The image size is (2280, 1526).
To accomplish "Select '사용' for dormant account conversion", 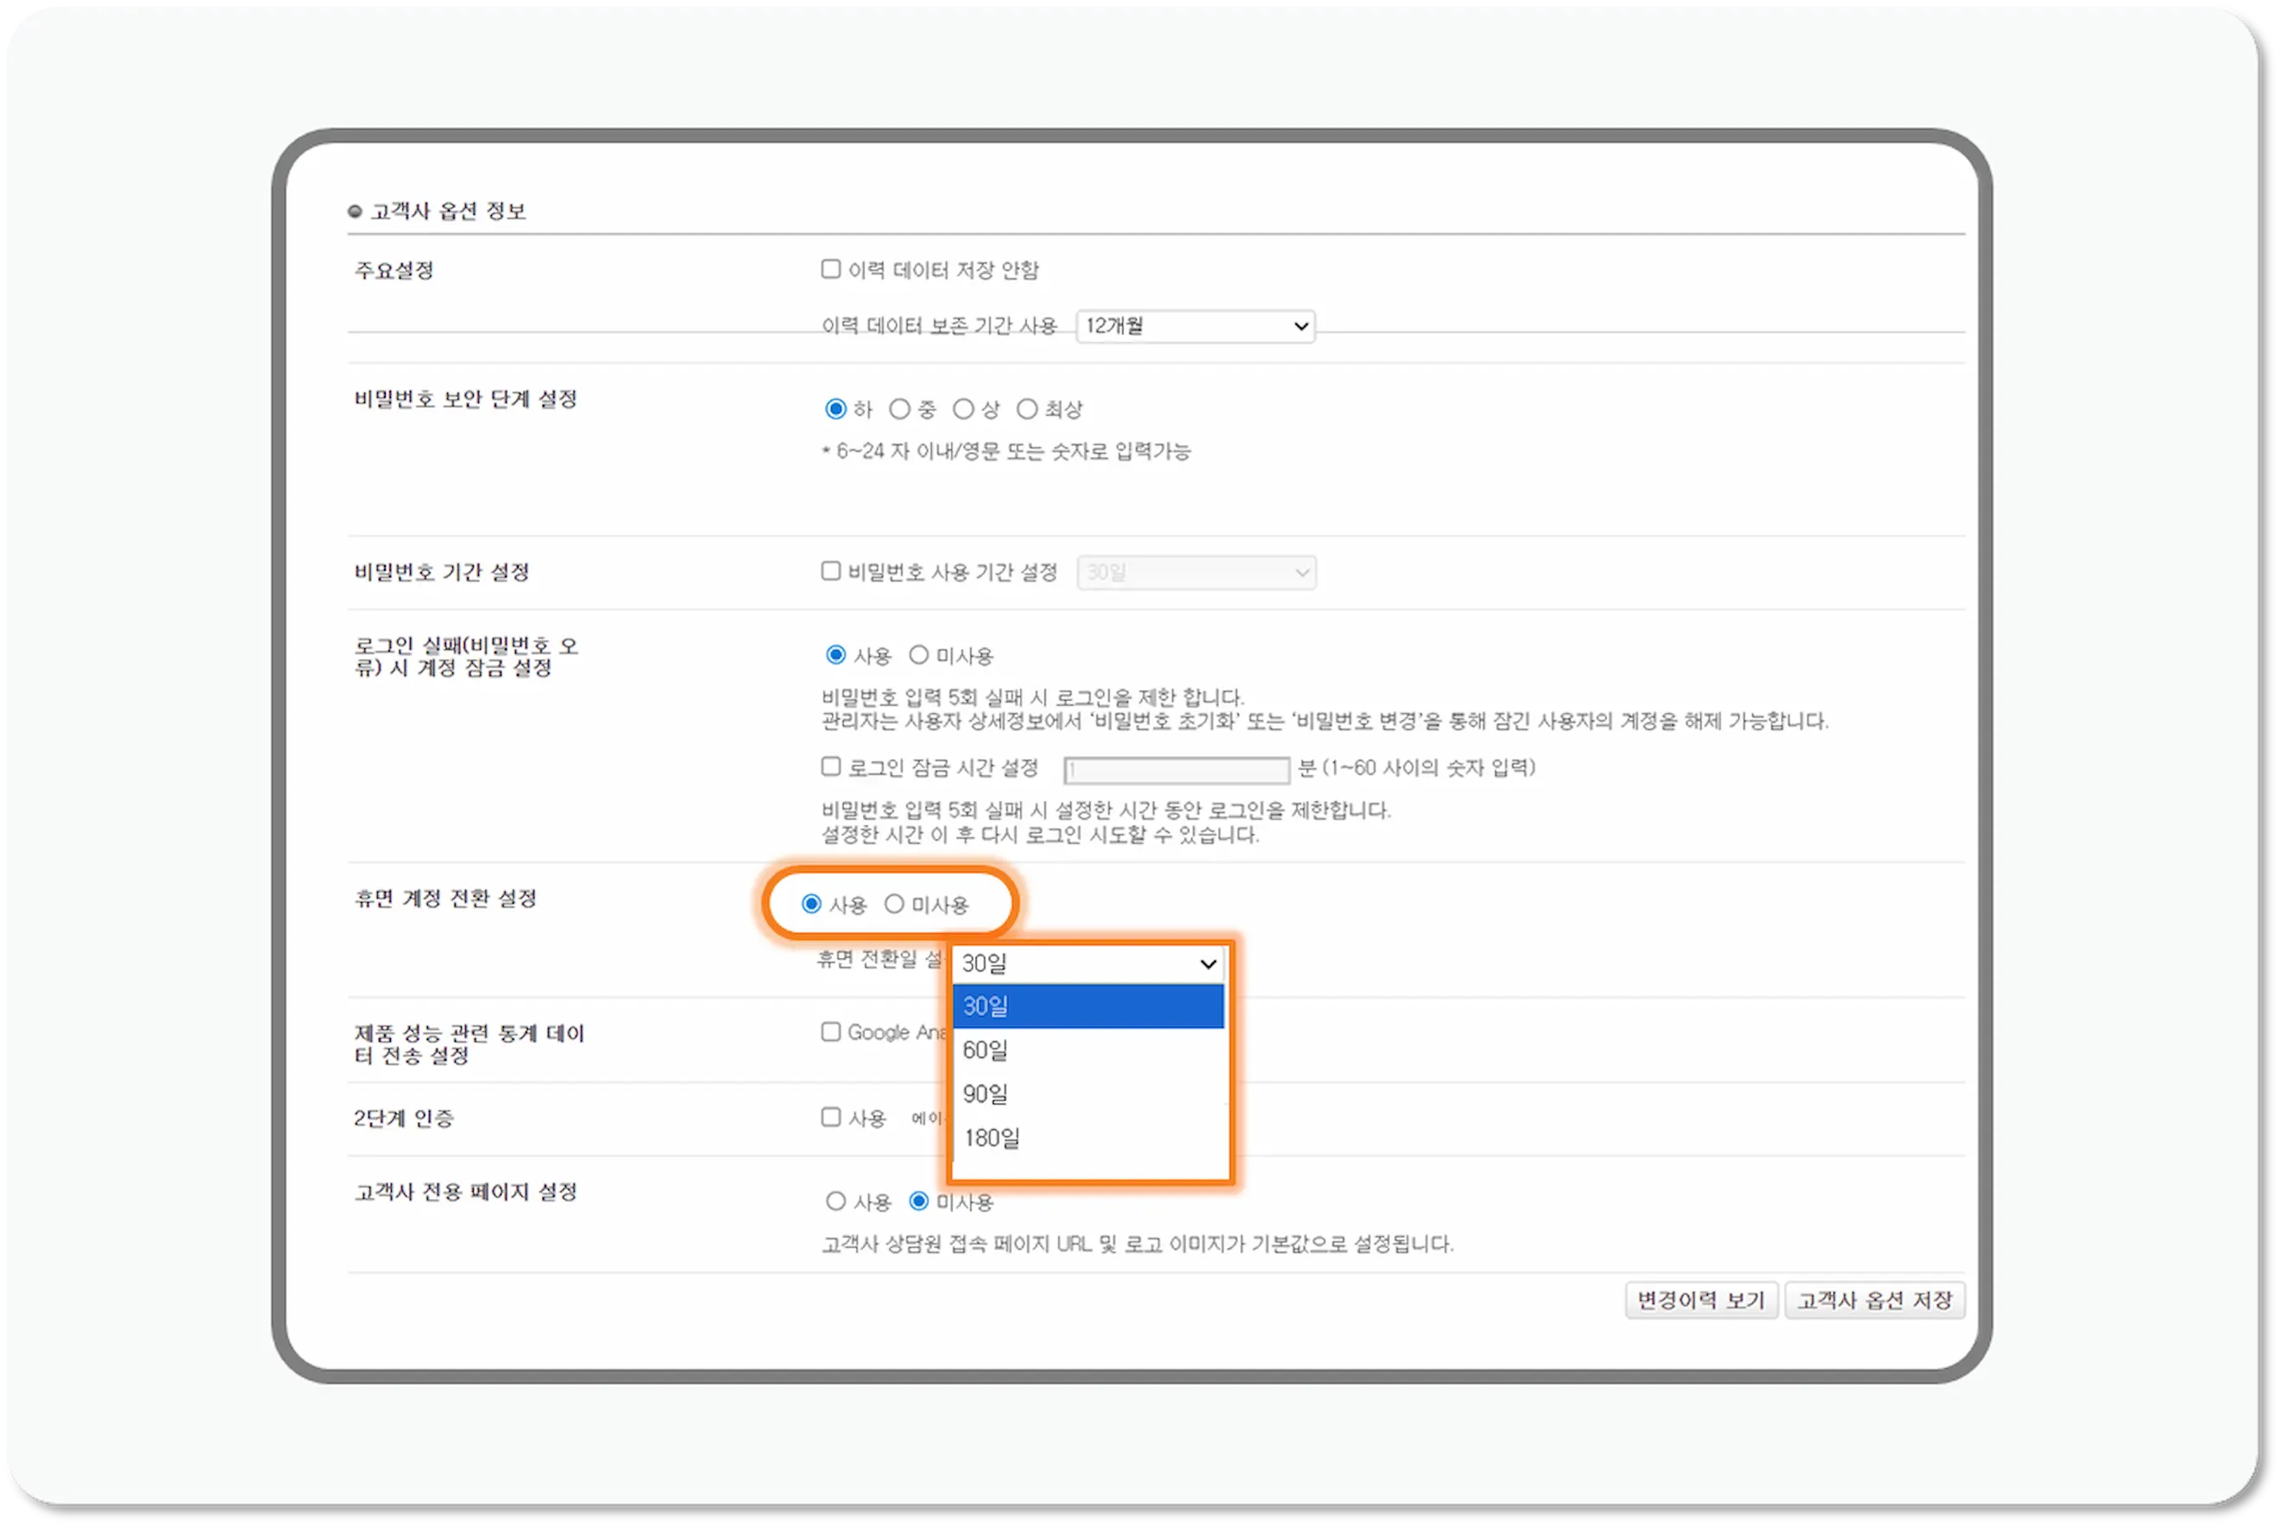I will (x=810, y=903).
